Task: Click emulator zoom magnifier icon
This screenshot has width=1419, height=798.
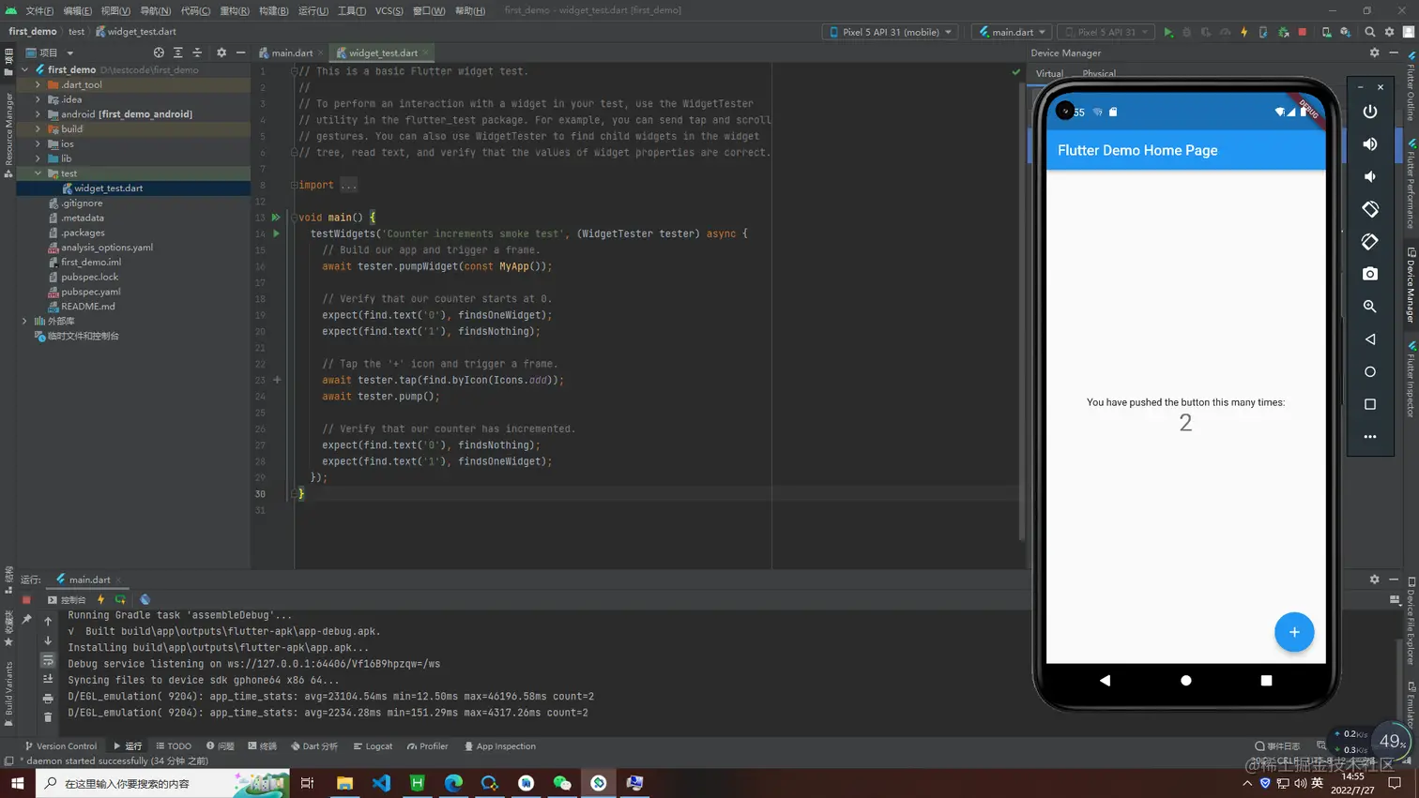Action: point(1370,307)
